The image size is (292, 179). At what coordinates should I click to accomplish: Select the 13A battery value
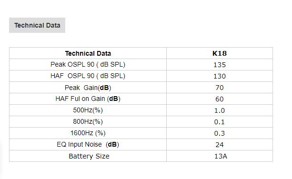coord(221,156)
